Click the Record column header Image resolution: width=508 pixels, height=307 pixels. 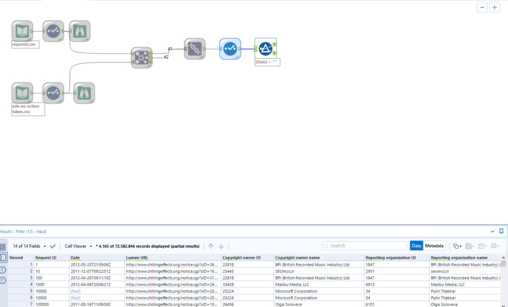coord(21,258)
